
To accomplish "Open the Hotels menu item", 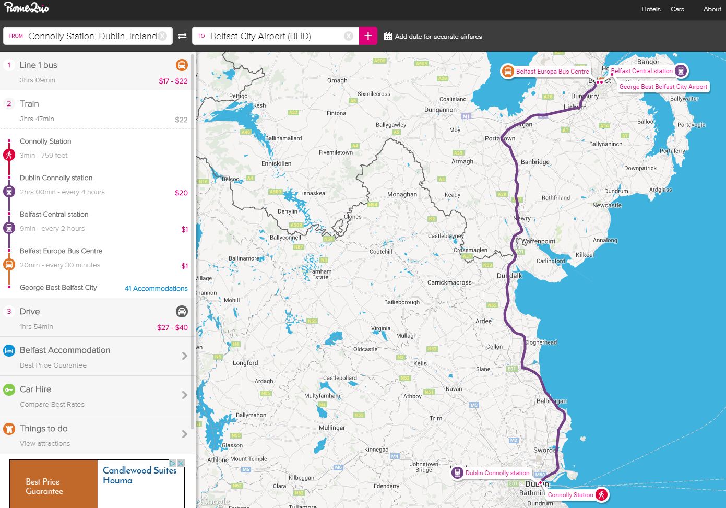I will coord(651,9).
